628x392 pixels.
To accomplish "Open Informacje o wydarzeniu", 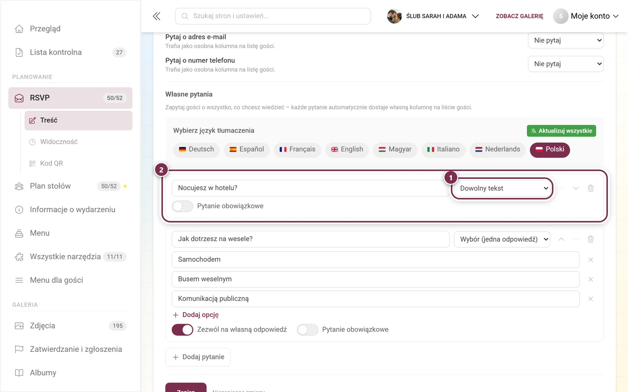I will [x=70, y=210].
